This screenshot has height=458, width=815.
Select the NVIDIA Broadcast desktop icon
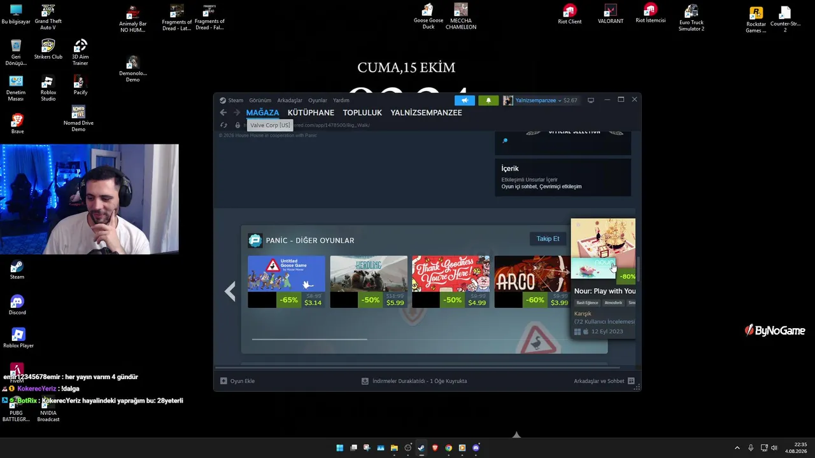click(x=48, y=409)
